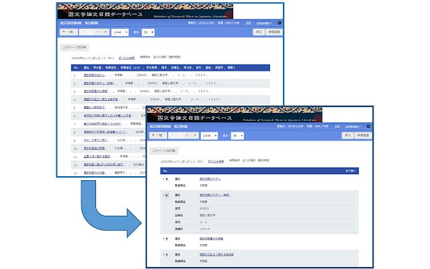Screen dimensions: 430x269
Task: Click the No. column header in back window
Action: [x=76, y=68]
